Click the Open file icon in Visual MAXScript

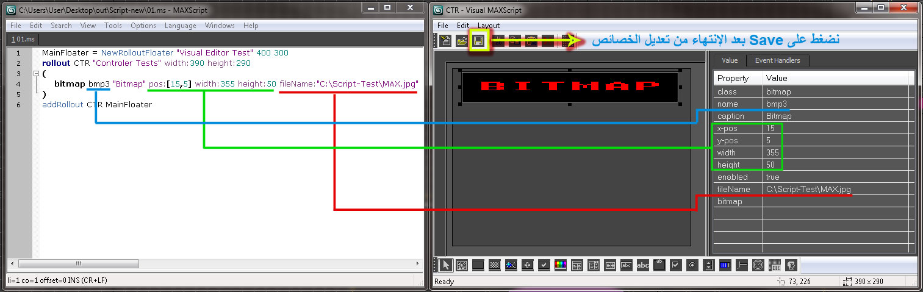(x=462, y=41)
